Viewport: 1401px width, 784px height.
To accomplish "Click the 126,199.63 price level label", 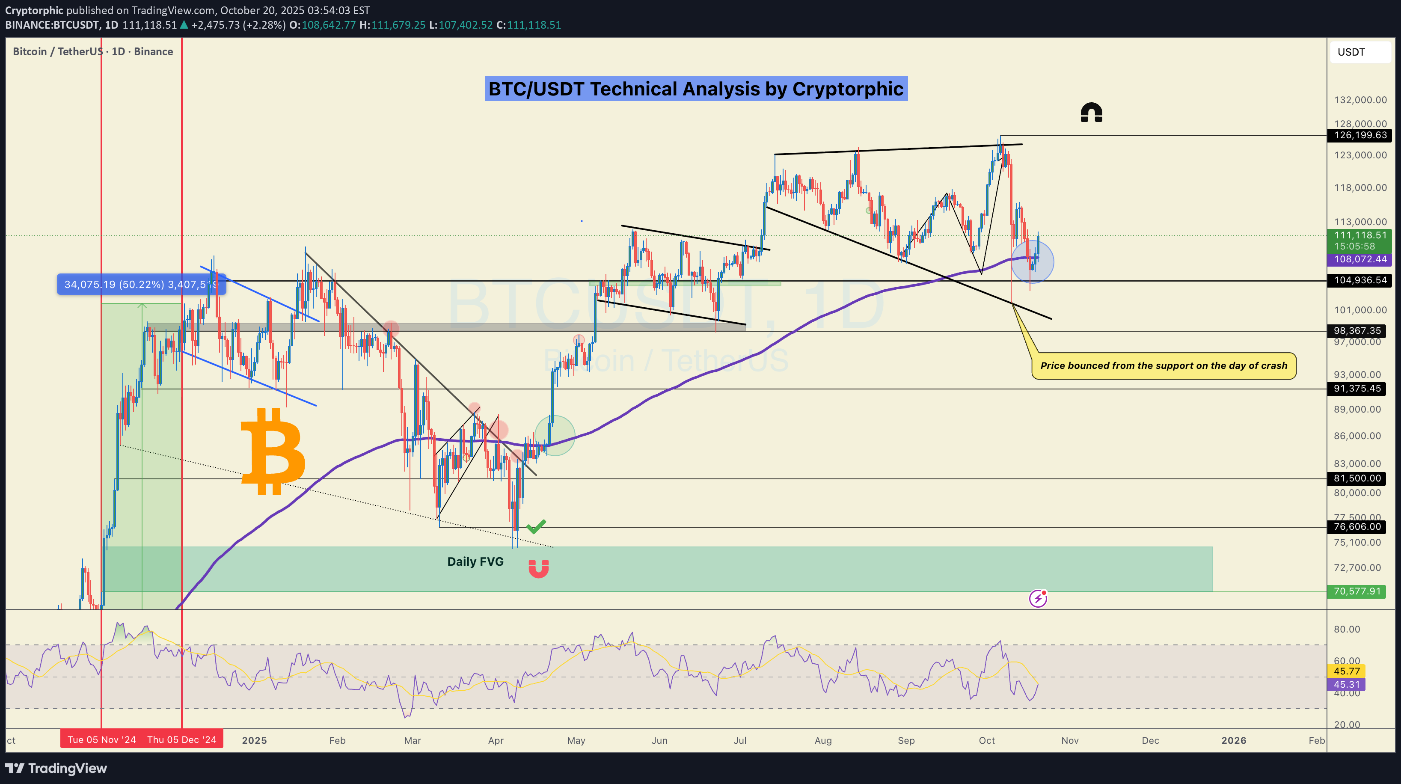I will point(1359,135).
